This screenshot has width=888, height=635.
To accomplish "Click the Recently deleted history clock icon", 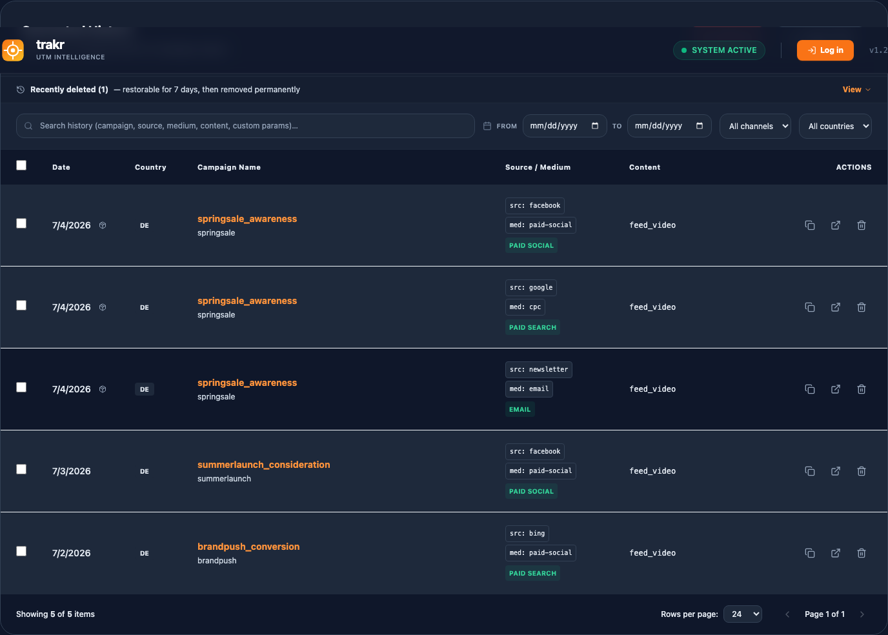I will [21, 90].
